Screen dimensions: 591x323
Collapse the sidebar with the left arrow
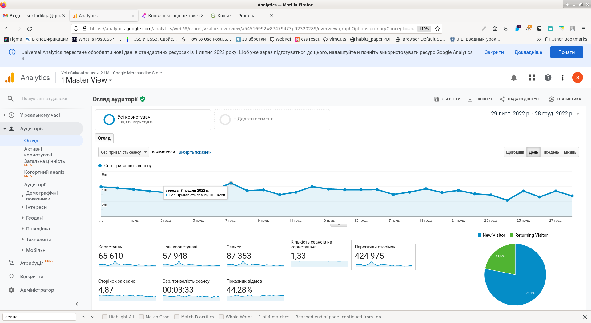(77, 304)
